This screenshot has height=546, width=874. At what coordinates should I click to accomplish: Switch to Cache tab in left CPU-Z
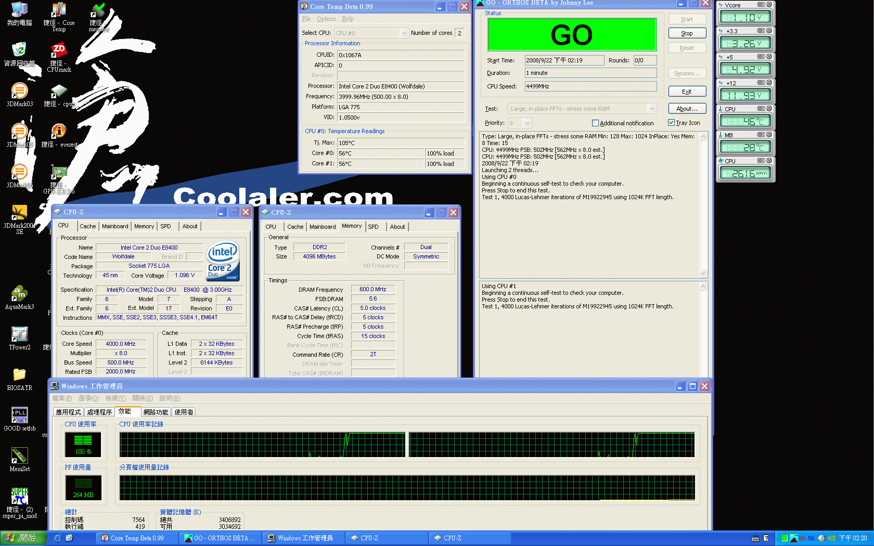pyautogui.click(x=87, y=226)
